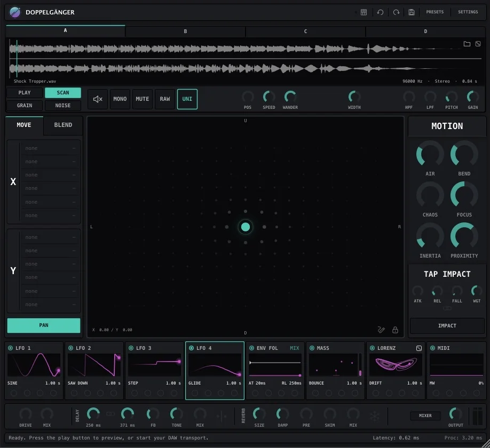
Task: Click the Doppelgänger logo icon
Action: click(x=15, y=12)
